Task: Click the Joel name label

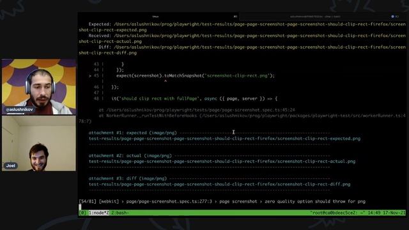Action: coord(11,165)
